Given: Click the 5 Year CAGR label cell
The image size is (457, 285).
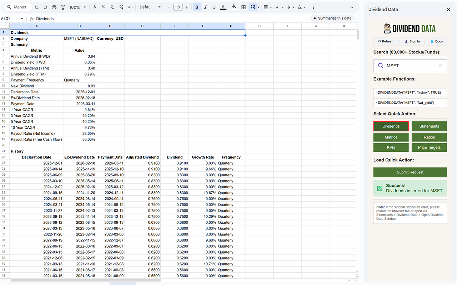Looking at the screenshot, I should point(36,121).
